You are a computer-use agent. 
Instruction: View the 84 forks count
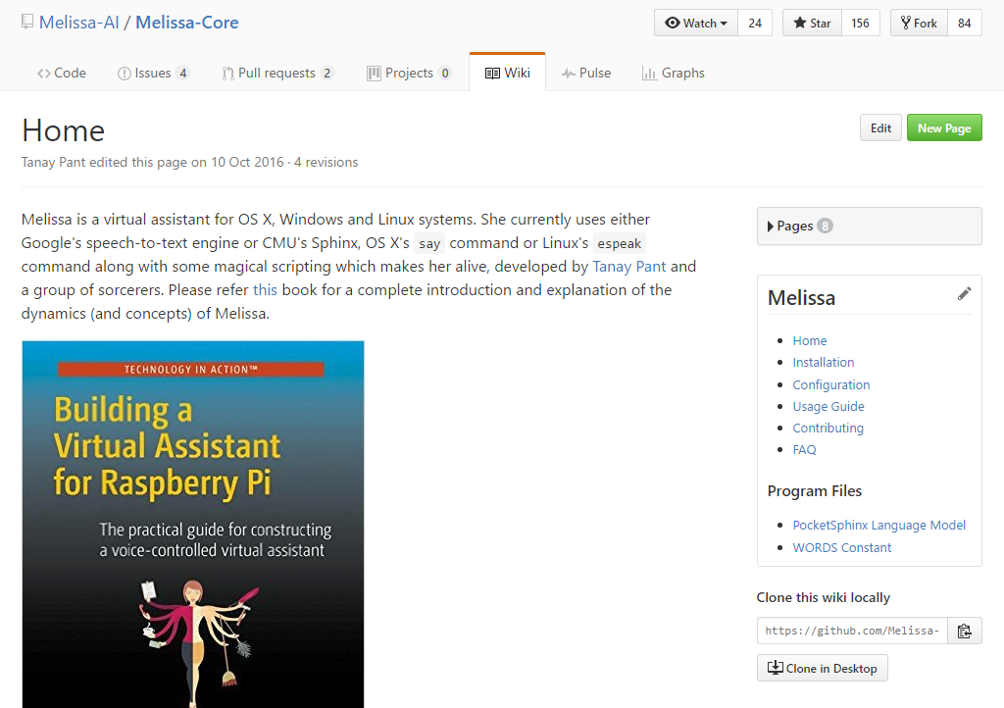[x=965, y=24]
